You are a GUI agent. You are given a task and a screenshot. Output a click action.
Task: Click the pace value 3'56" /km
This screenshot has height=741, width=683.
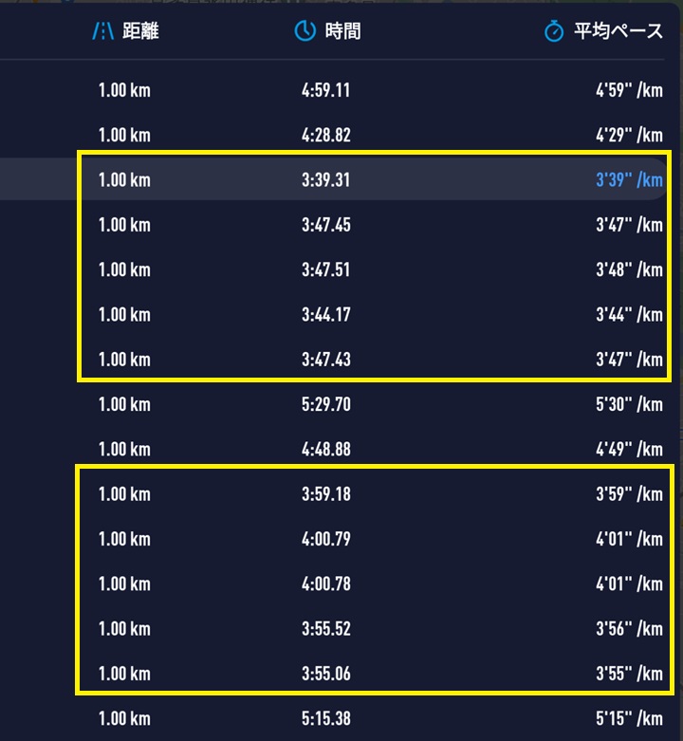pyautogui.click(x=629, y=628)
